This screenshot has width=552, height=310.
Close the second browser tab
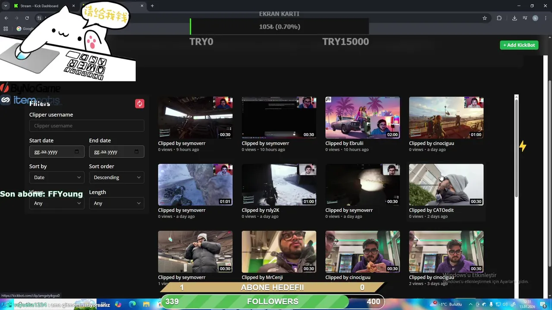click(142, 6)
